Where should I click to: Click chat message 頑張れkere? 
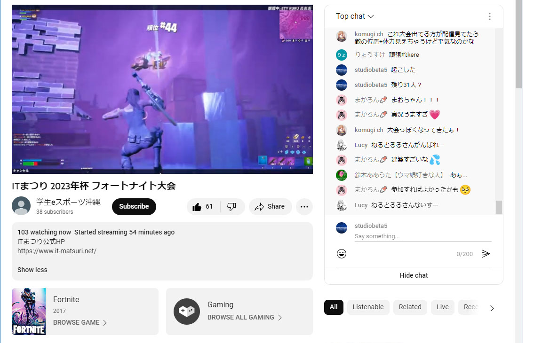[x=404, y=55]
